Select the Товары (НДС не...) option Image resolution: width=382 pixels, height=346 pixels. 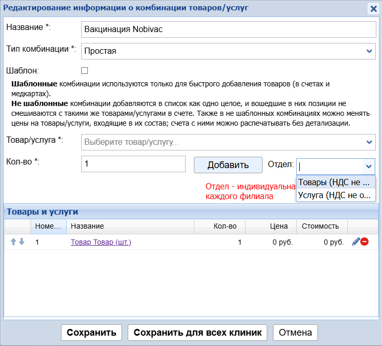(x=335, y=182)
